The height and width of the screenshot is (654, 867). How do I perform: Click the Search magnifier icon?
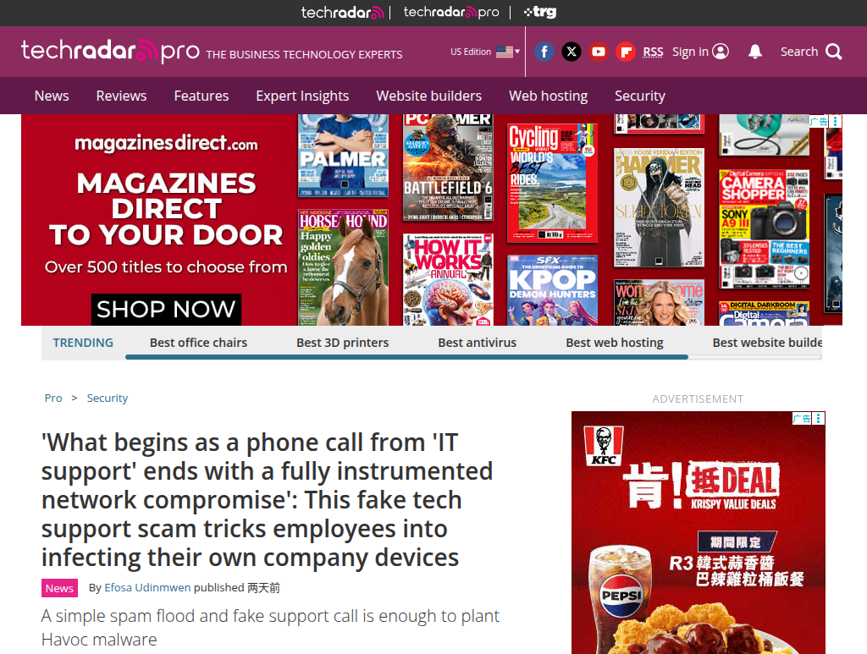(x=834, y=52)
